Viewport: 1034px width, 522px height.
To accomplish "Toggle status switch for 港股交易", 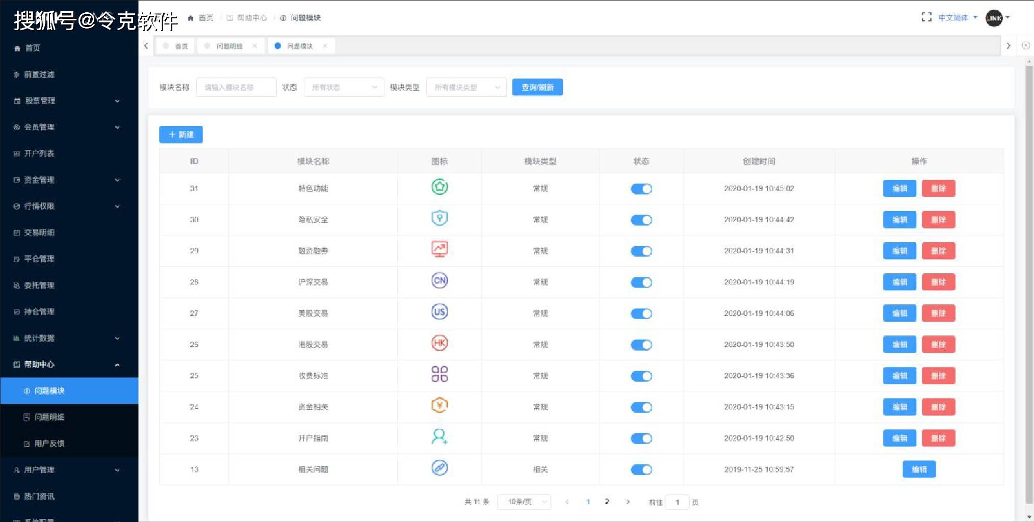I will (641, 345).
